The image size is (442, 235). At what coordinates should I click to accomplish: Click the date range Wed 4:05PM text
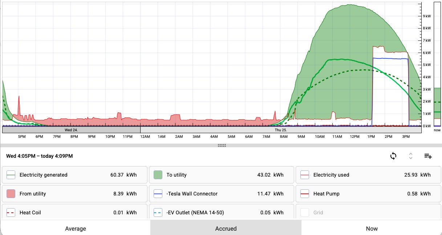[40, 156]
